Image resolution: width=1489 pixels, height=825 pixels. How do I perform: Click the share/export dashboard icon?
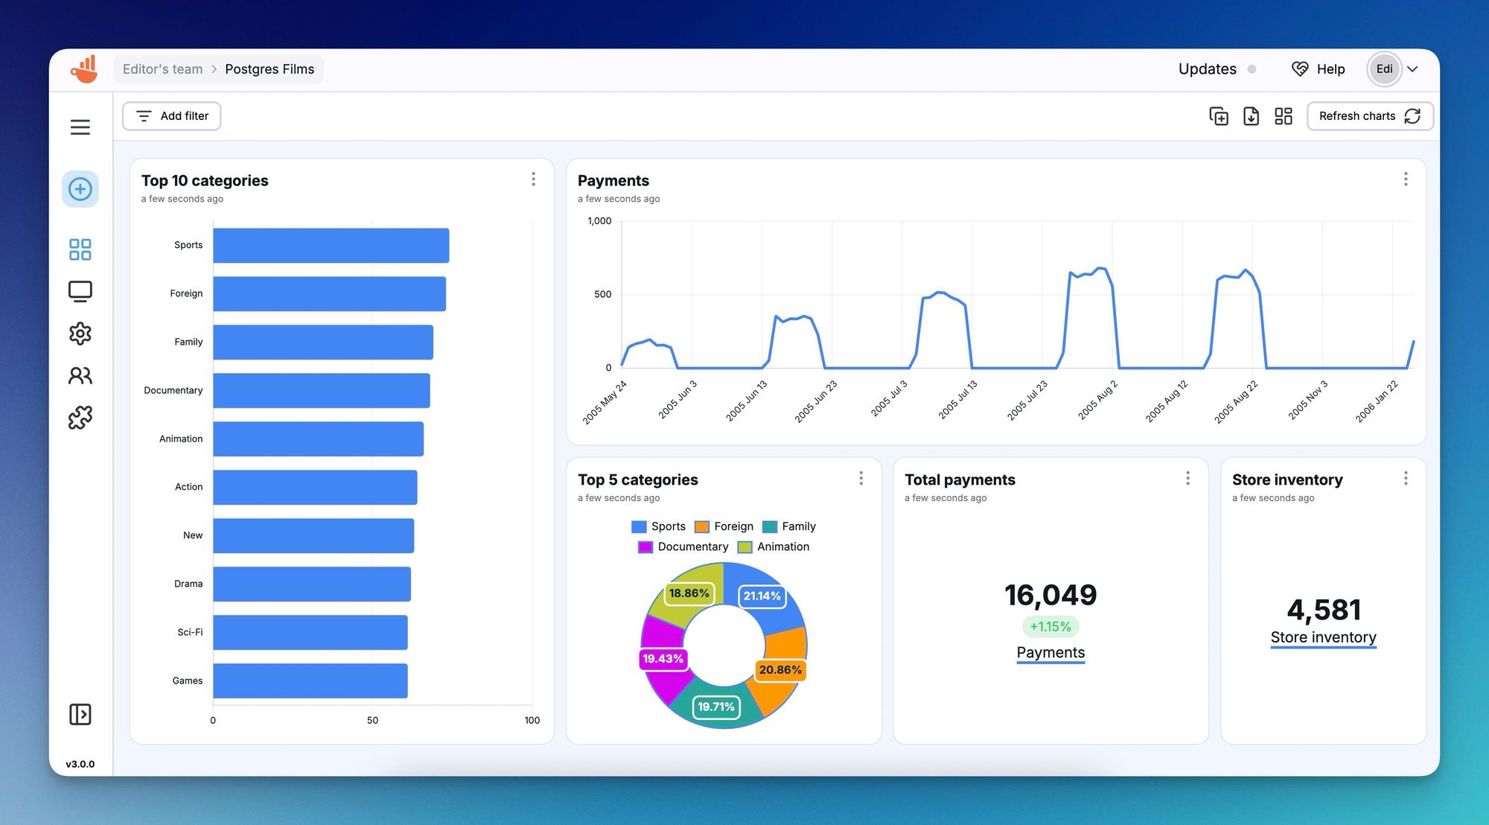1252,116
